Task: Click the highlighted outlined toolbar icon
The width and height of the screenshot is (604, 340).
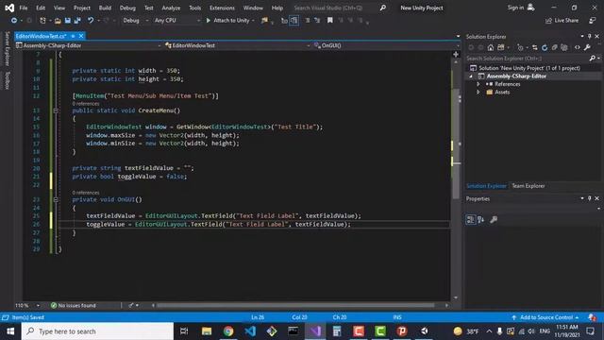Action: pos(294,21)
